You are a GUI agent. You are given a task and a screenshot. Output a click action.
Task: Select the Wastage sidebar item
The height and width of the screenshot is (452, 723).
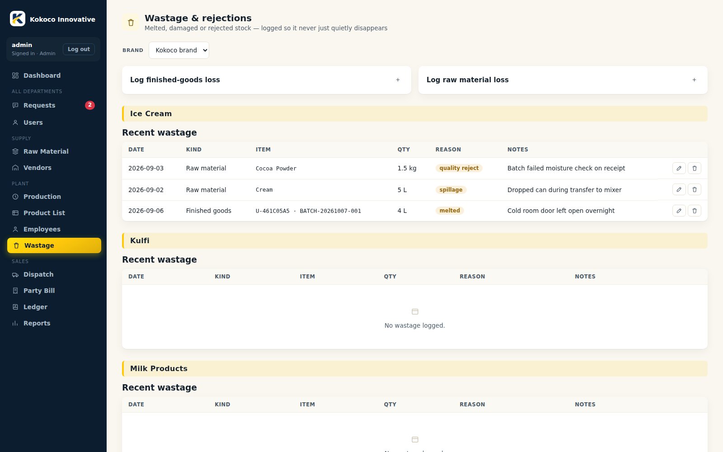click(54, 245)
